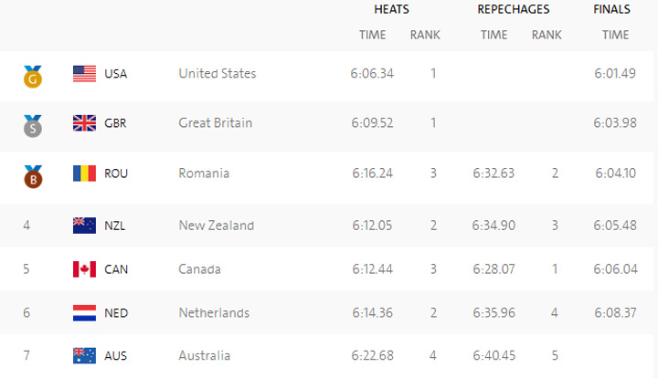This screenshot has width=658, height=378.
Task: Click the Great Britain flag icon
Action: pyautogui.click(x=84, y=123)
